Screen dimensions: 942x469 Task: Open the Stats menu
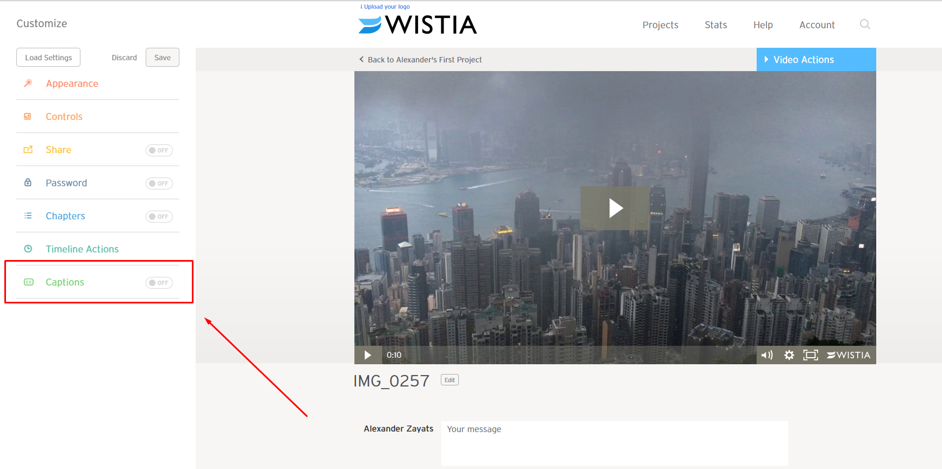(715, 25)
